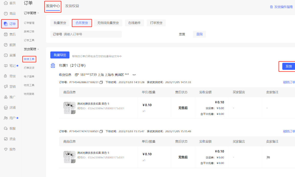The width and height of the screenshot is (295, 177).
Task: Open 打单发货 in left submenu
Action: [29, 68]
